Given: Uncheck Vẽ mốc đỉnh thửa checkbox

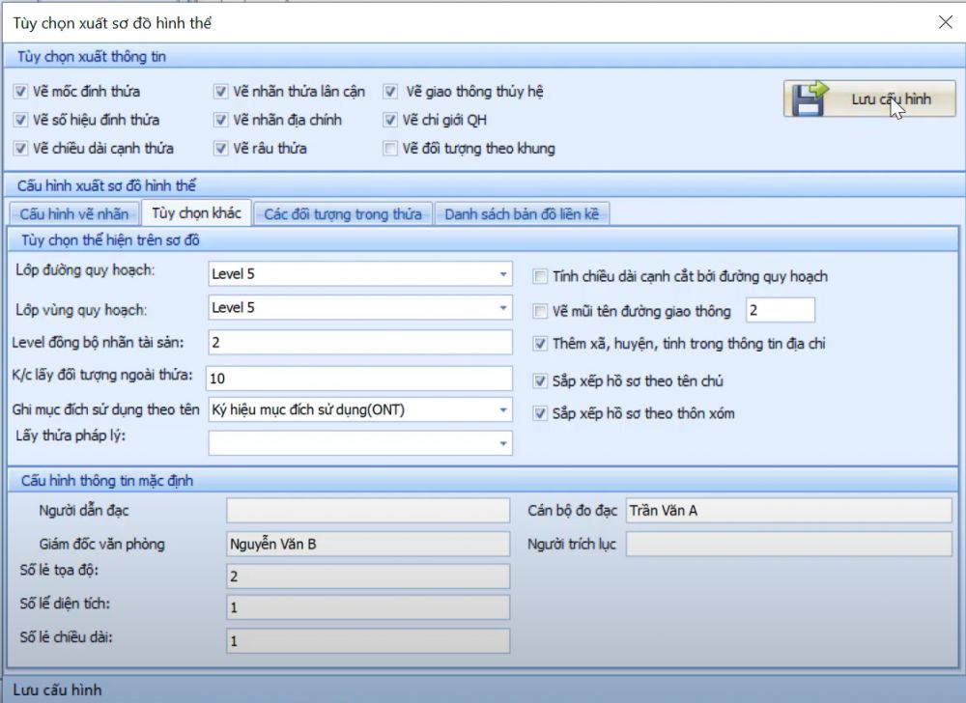Looking at the screenshot, I should 20,92.
